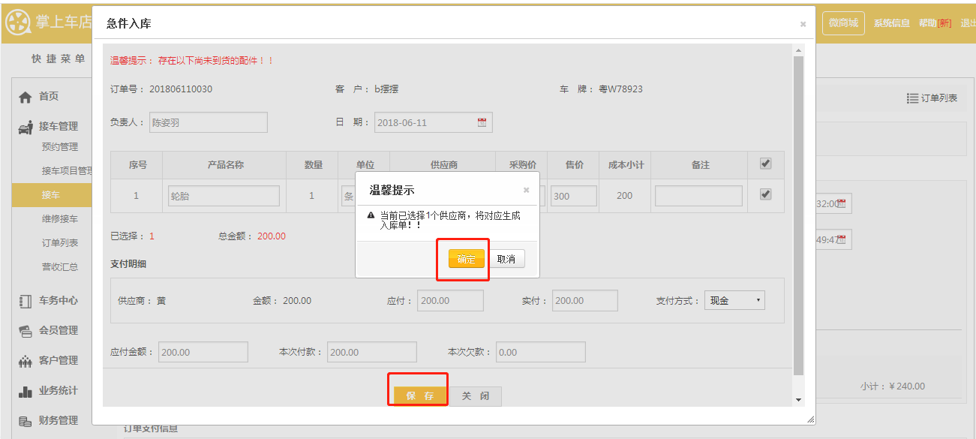Uncheck the checkbox on the 轮胎 row
This screenshot has width=976, height=439.
(765, 194)
